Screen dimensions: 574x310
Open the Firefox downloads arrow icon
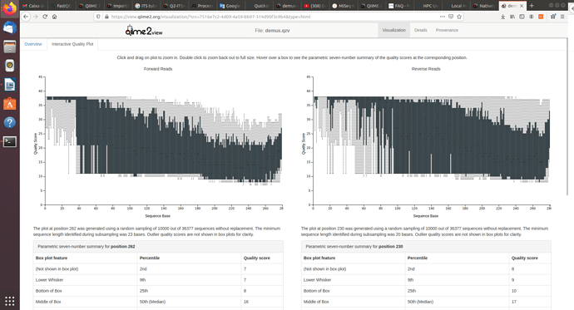click(x=503, y=17)
